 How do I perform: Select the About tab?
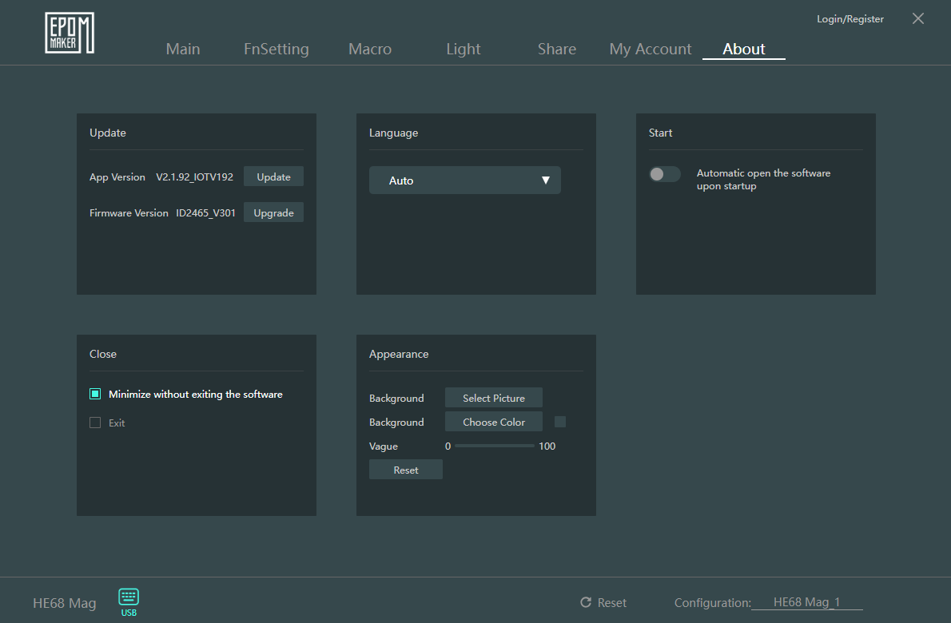[x=743, y=49]
